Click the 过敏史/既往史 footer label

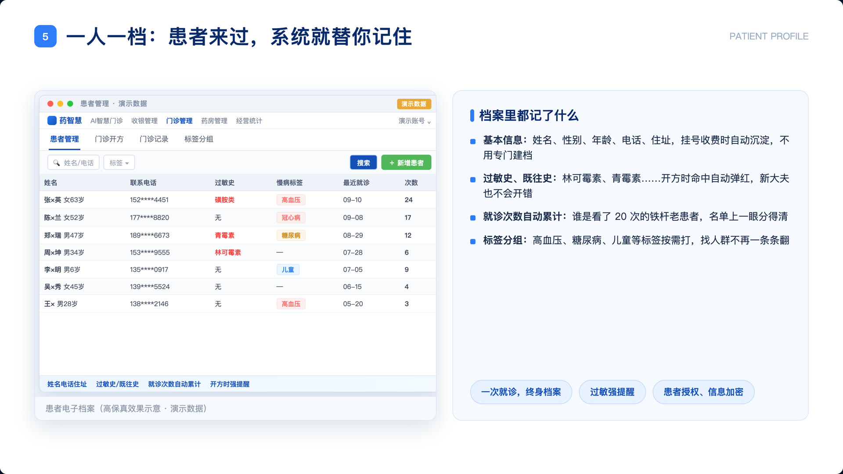(117, 384)
